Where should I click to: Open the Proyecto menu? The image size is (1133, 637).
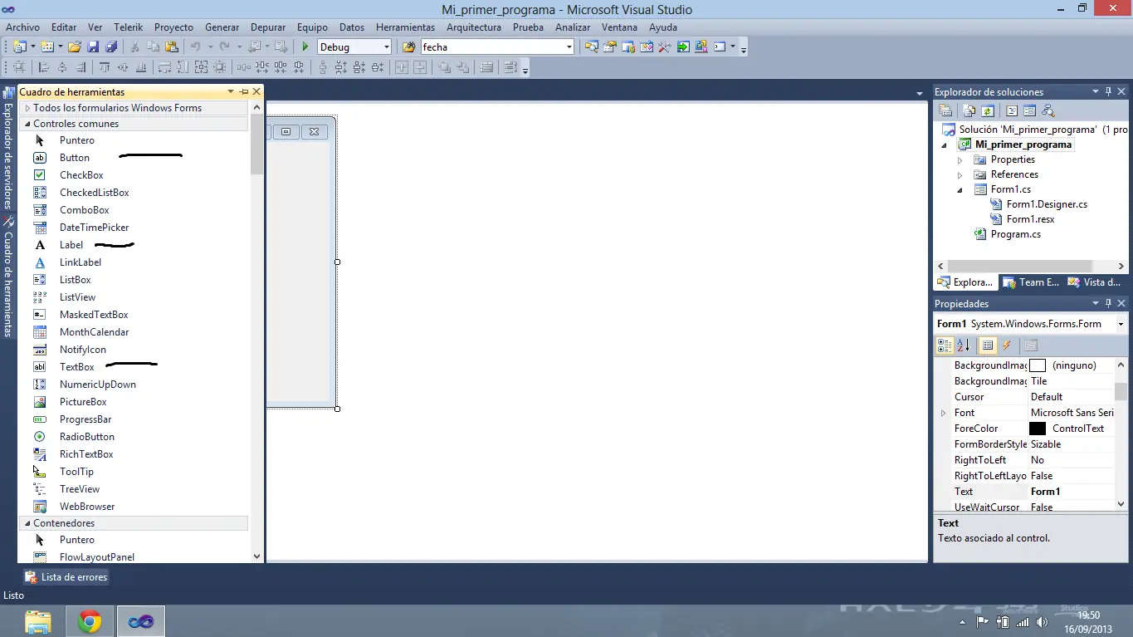[x=173, y=27]
